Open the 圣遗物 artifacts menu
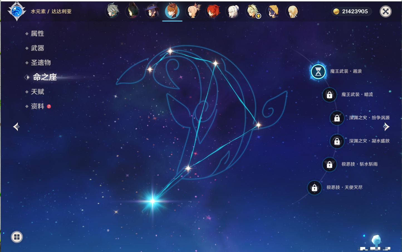 coord(41,63)
